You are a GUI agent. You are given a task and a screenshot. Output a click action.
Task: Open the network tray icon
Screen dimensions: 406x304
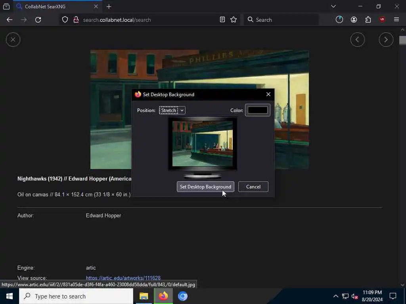click(x=345, y=296)
